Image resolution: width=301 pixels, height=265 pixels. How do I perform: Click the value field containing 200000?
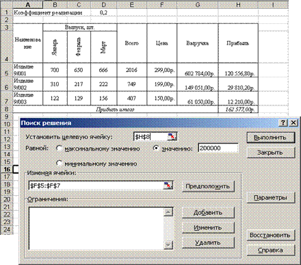coord(218,149)
